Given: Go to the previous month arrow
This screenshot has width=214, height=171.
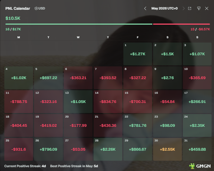Looking at the screenshot, I should pyautogui.click(x=145, y=8).
